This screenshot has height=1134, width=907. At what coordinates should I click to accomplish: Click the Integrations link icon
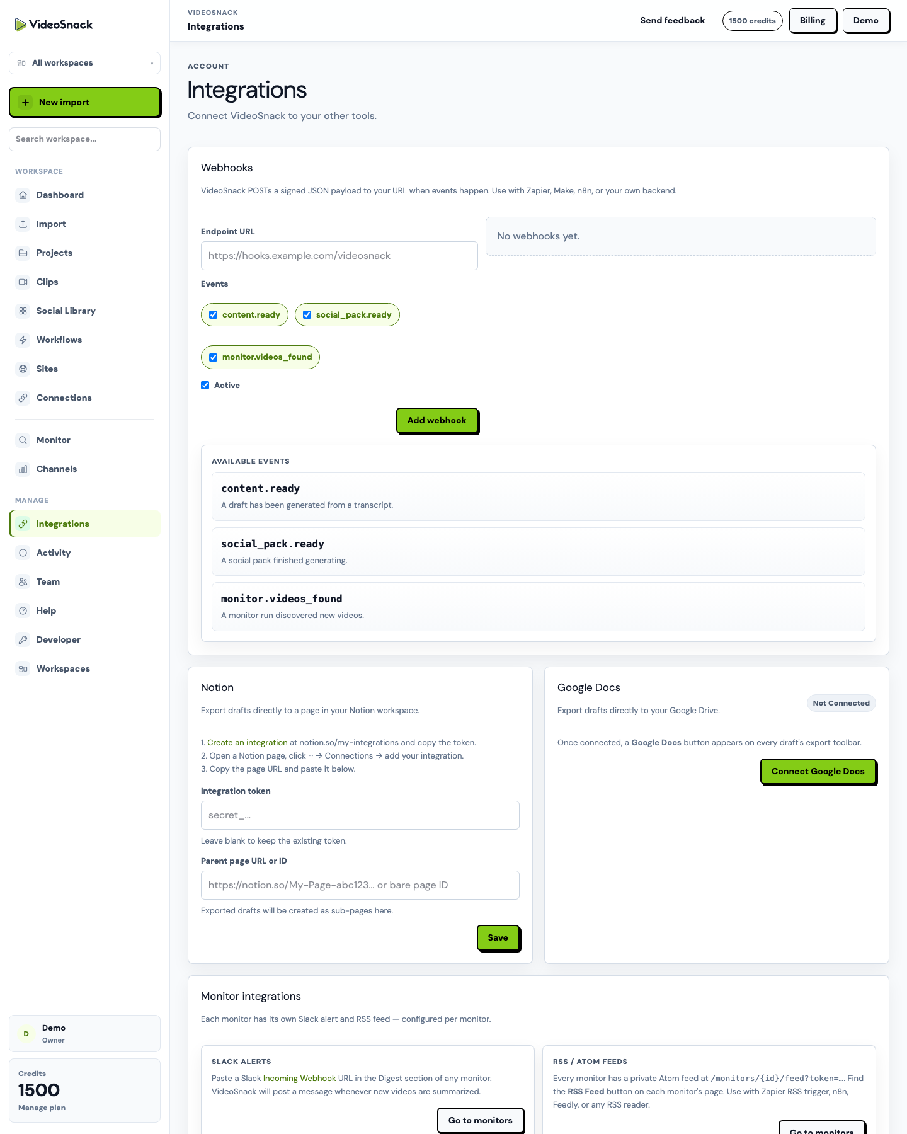23,524
